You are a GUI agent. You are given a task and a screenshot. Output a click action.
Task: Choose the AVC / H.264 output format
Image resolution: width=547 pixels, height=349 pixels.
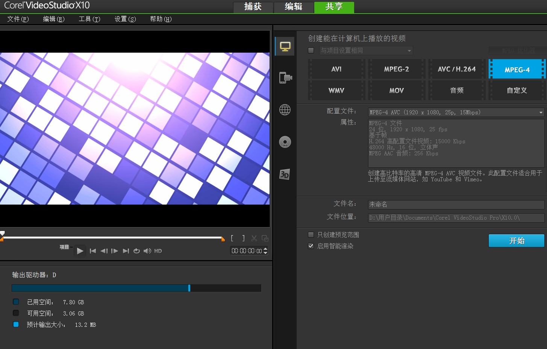coord(457,69)
